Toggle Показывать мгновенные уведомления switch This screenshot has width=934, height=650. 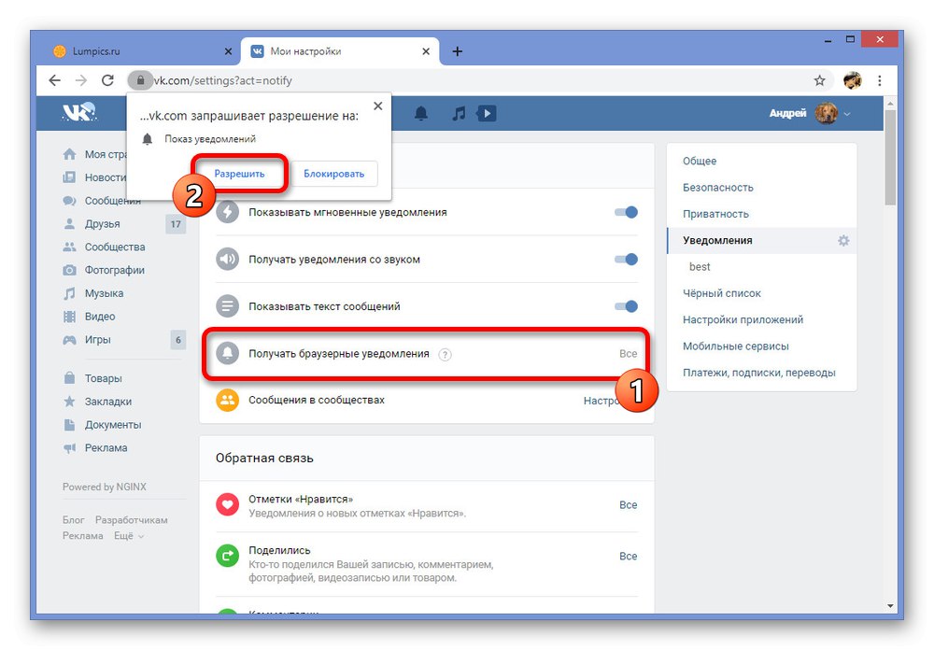(x=626, y=212)
